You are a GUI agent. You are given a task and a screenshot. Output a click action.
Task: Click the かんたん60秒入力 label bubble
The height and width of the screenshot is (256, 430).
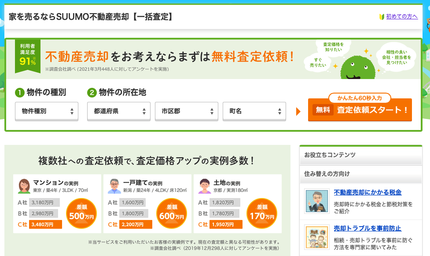[x=360, y=98]
